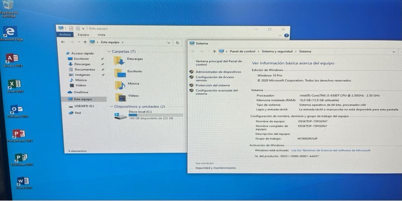This screenshot has height=201, width=402.
Task: Select the Descargas folder icon
Action: coord(119,61)
